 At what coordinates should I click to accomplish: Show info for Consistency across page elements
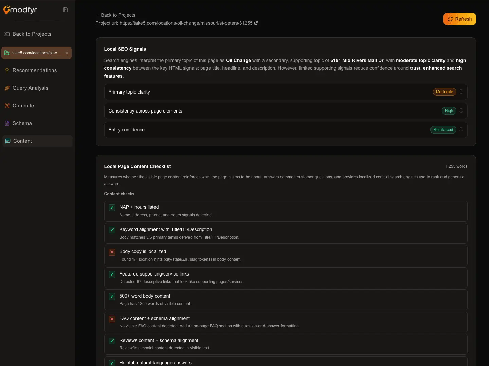tap(461, 111)
